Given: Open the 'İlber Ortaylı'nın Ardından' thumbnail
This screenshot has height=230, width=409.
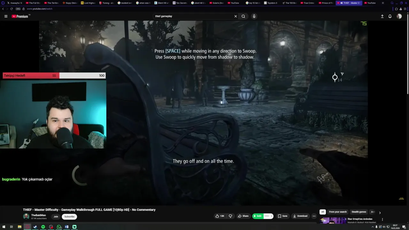Looking at the screenshot, I should coord(333,221).
